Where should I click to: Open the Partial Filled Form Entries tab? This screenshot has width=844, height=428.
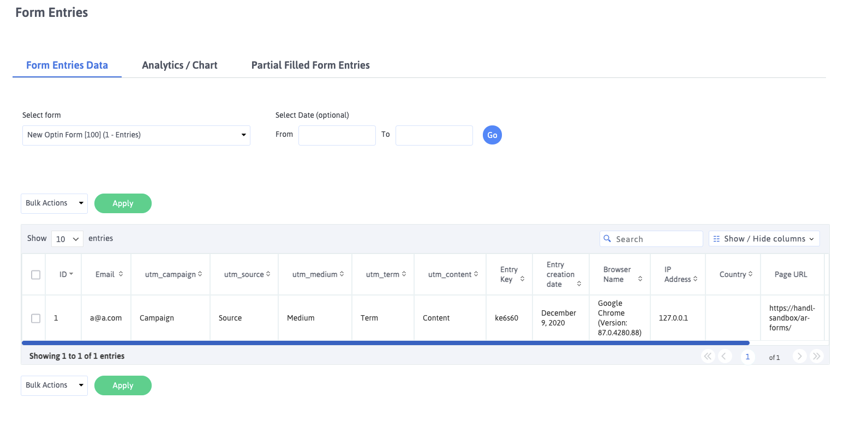(310, 65)
